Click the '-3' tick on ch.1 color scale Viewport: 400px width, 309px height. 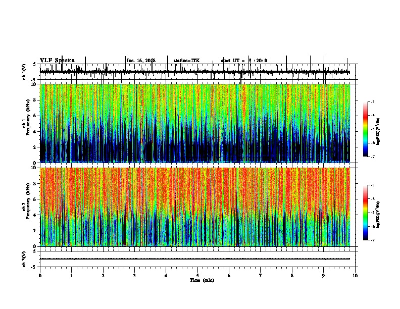pos(372,101)
